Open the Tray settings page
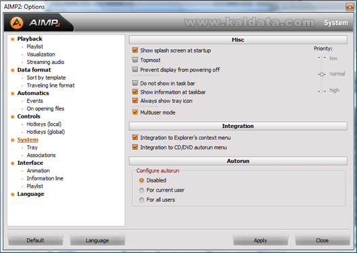The image size is (357, 253). 32,147
